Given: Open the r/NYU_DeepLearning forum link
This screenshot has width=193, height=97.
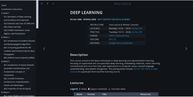Looking at the screenshot, I should pyautogui.click(x=119, y=36).
